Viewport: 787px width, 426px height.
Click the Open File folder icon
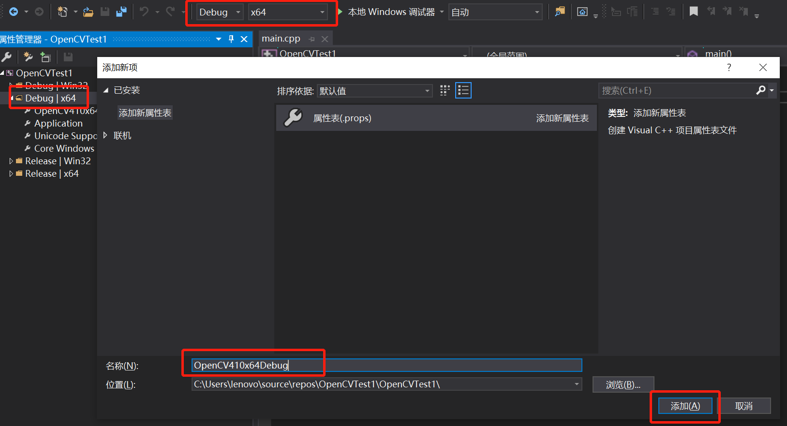[x=88, y=12]
